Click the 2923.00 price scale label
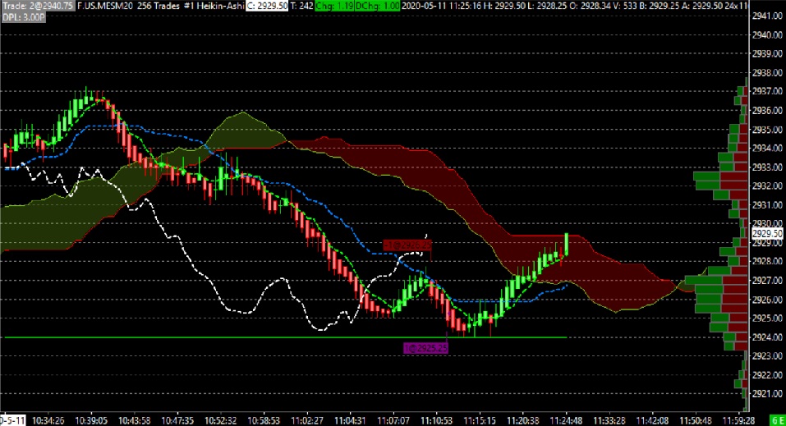 point(767,356)
